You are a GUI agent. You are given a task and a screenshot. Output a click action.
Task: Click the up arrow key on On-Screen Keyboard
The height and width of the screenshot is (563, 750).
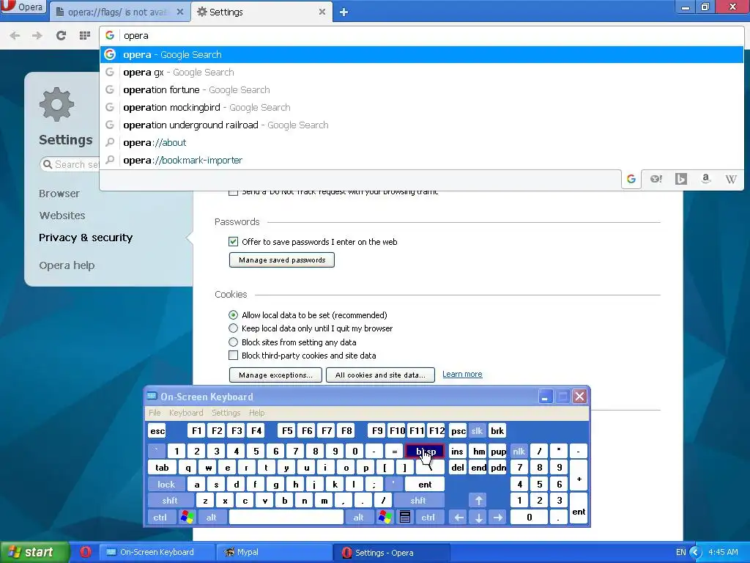pos(478,500)
